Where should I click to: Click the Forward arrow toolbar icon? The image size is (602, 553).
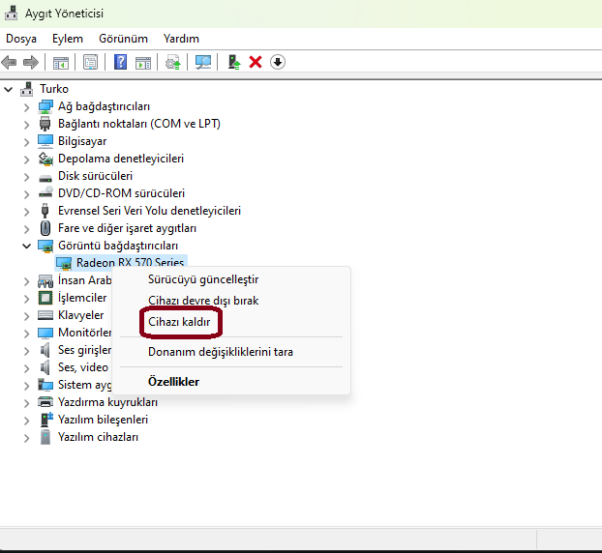click(31, 62)
